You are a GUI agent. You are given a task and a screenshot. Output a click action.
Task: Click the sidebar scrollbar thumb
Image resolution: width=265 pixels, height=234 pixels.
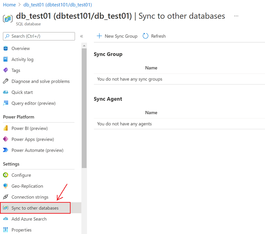[84, 108]
